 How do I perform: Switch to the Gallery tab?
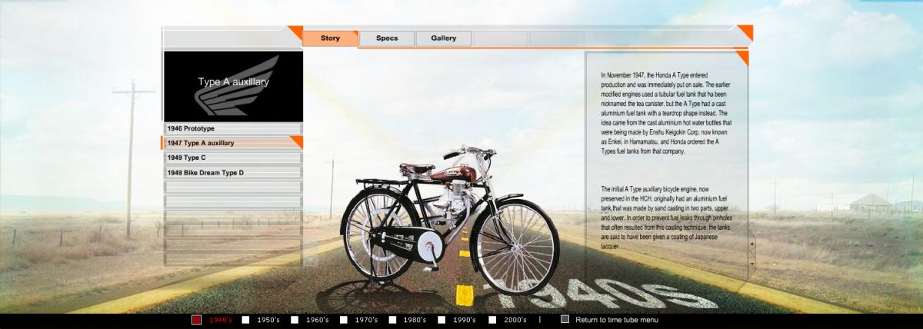coord(444,38)
